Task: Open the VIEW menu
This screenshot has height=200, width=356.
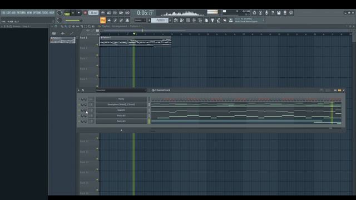Action: tap(29, 13)
